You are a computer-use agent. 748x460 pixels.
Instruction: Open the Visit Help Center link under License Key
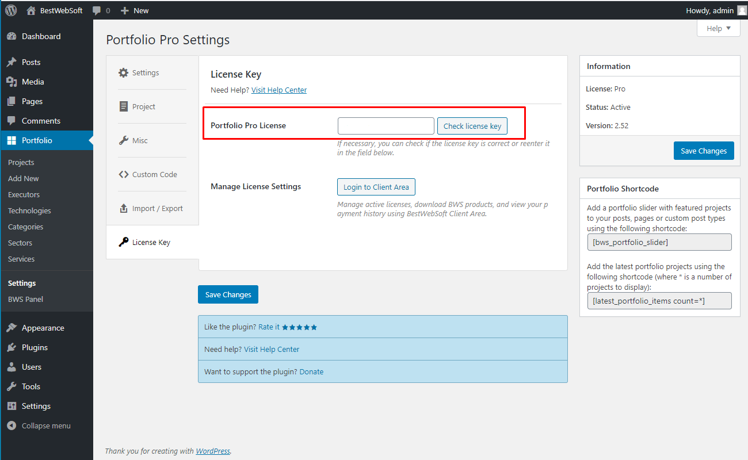coord(279,90)
